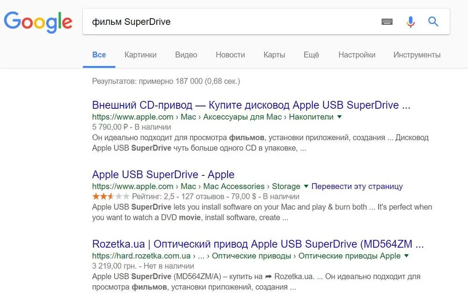The width and height of the screenshot is (468, 302).
Task: Click Перевести эту страницу link
Action: (357, 186)
